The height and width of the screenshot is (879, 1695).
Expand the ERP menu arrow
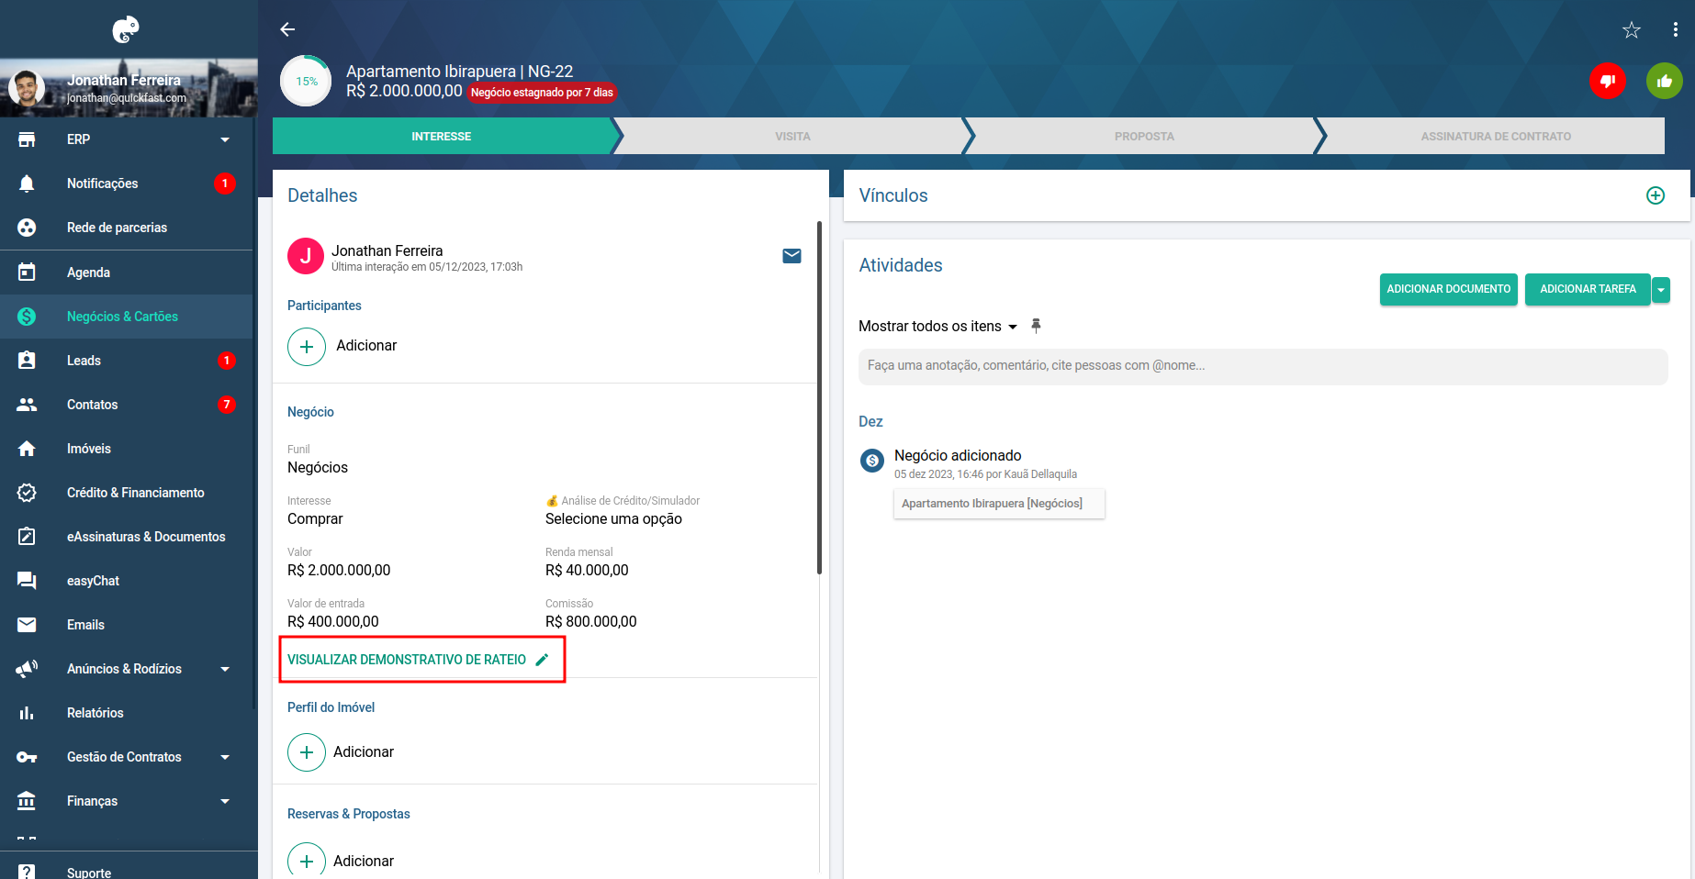point(225,139)
